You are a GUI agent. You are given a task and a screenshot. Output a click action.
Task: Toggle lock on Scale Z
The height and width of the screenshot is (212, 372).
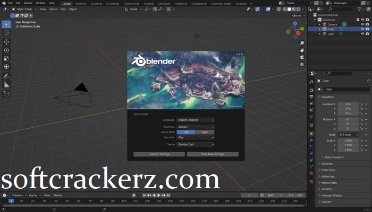[x=361, y=150]
